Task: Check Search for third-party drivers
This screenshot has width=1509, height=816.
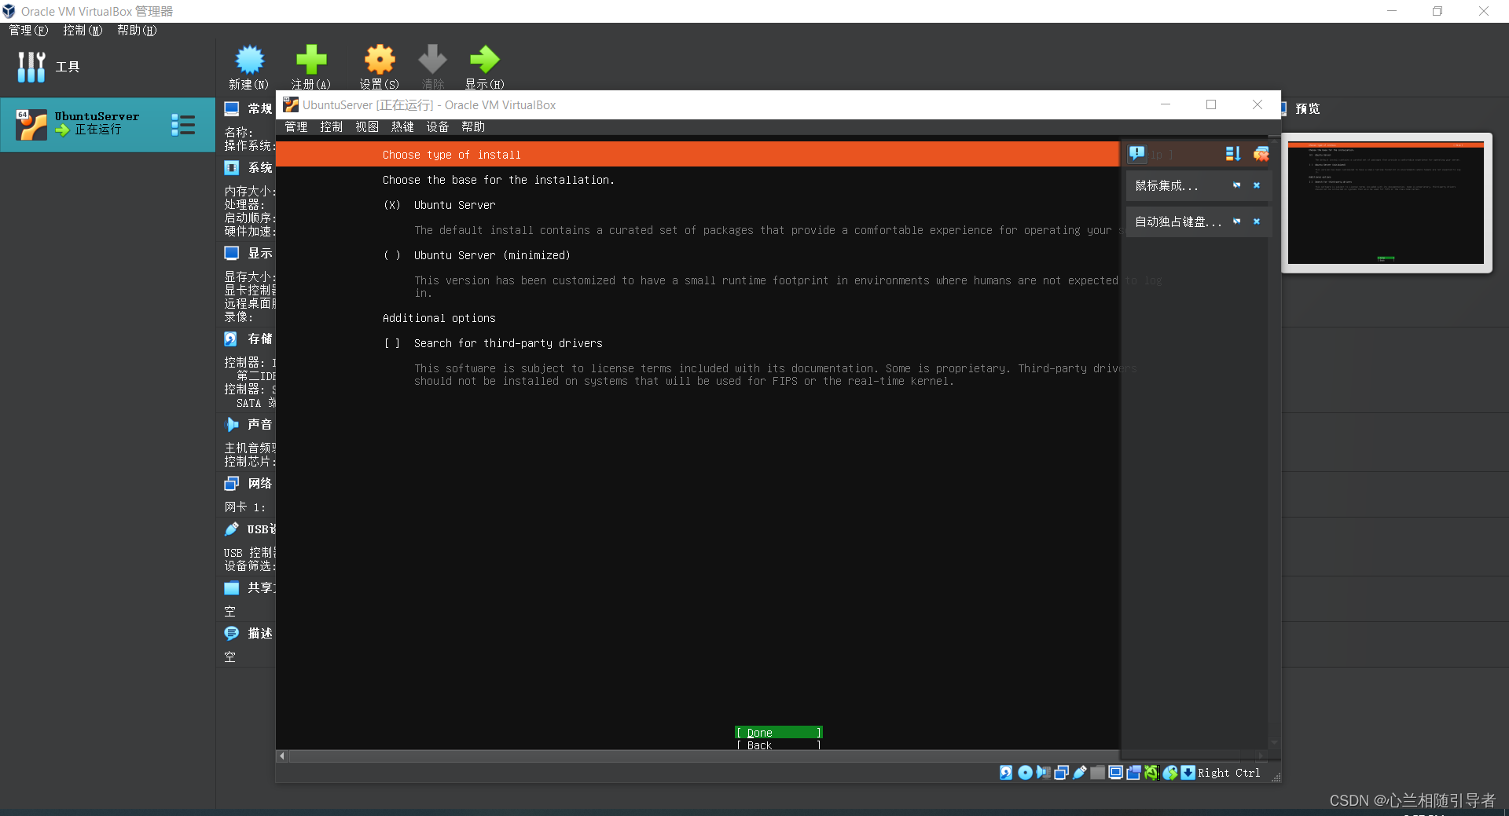Action: pyautogui.click(x=393, y=343)
